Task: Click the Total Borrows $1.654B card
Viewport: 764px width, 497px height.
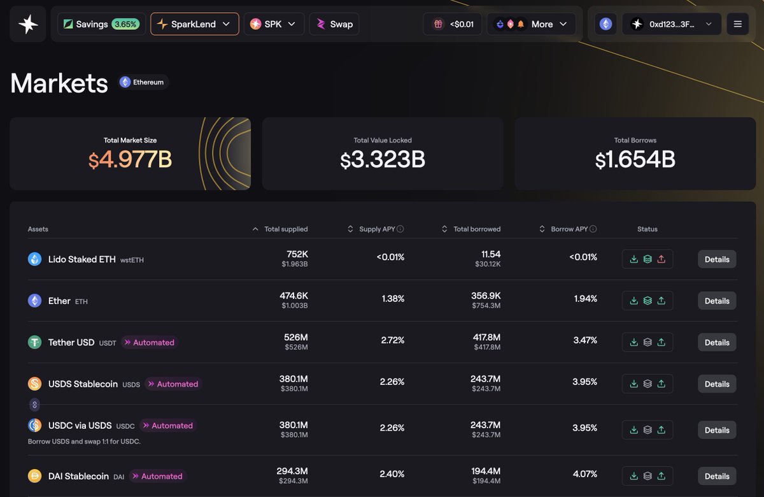Action: [x=635, y=154]
